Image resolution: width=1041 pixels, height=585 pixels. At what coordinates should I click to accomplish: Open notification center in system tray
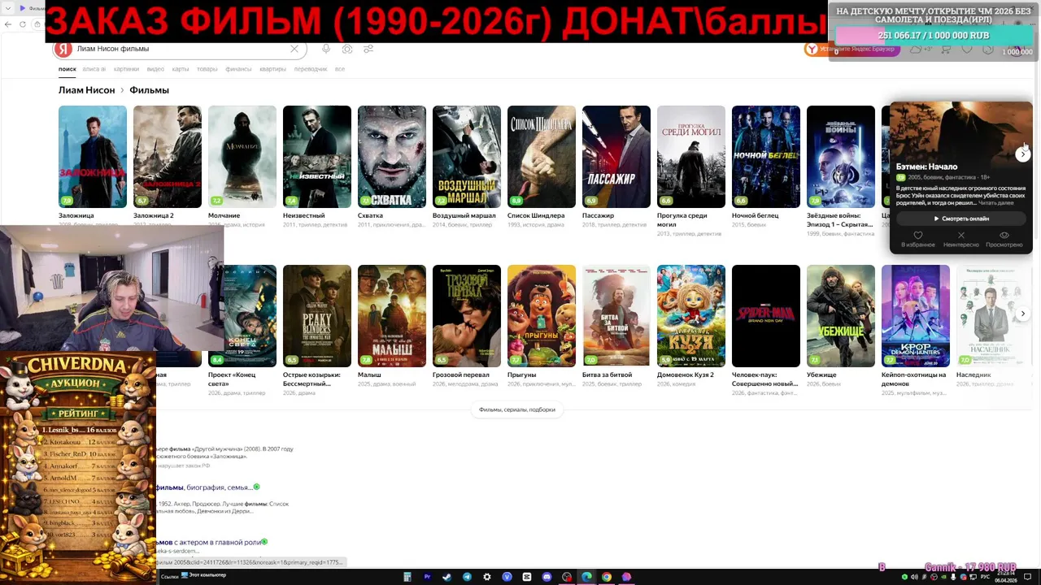point(1027,577)
